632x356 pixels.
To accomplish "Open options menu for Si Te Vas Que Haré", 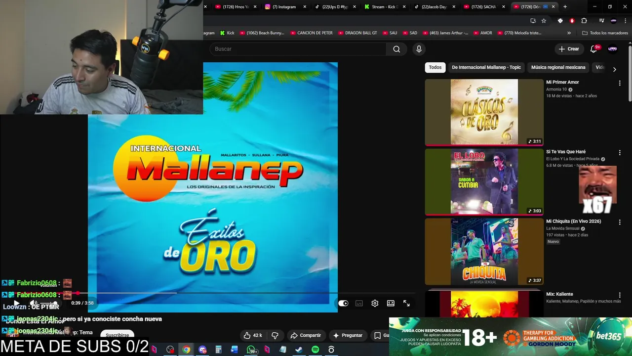I will pos(620,153).
